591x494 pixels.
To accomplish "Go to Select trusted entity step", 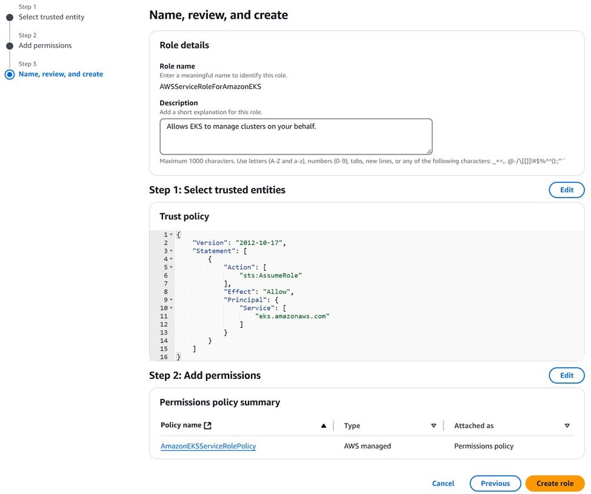I will point(52,17).
